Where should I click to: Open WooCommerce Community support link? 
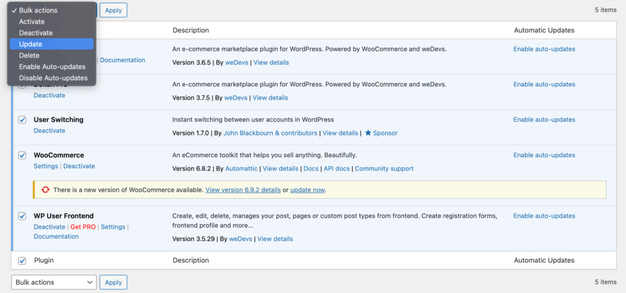pyautogui.click(x=384, y=168)
